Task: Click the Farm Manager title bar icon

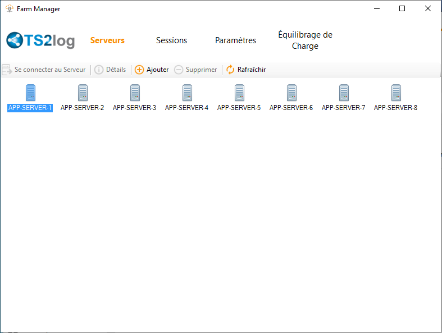Action: 9,9
